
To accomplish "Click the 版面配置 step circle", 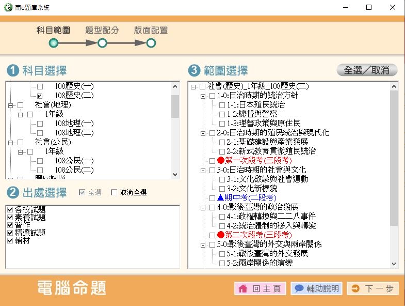I will pyautogui.click(x=151, y=43).
